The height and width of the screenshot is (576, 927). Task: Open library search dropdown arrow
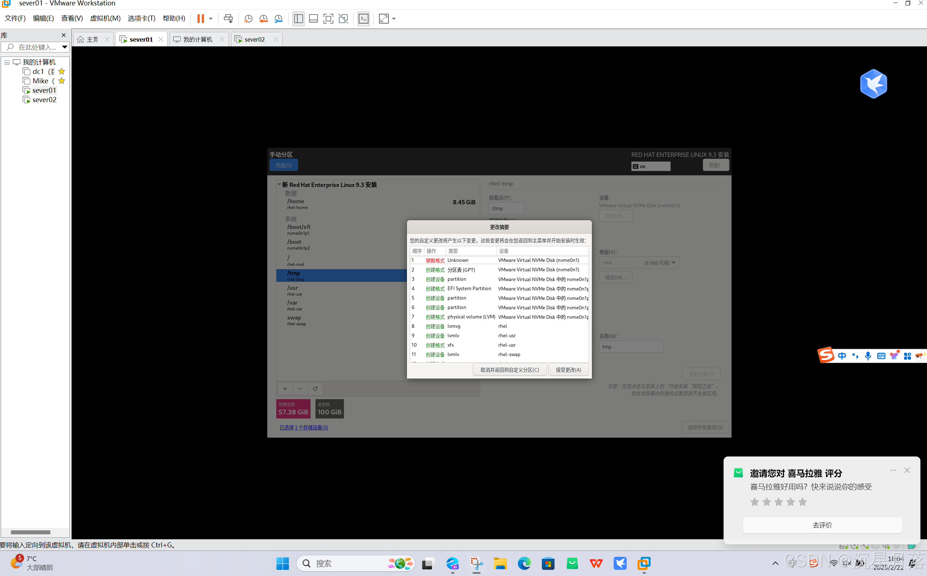pyautogui.click(x=65, y=47)
